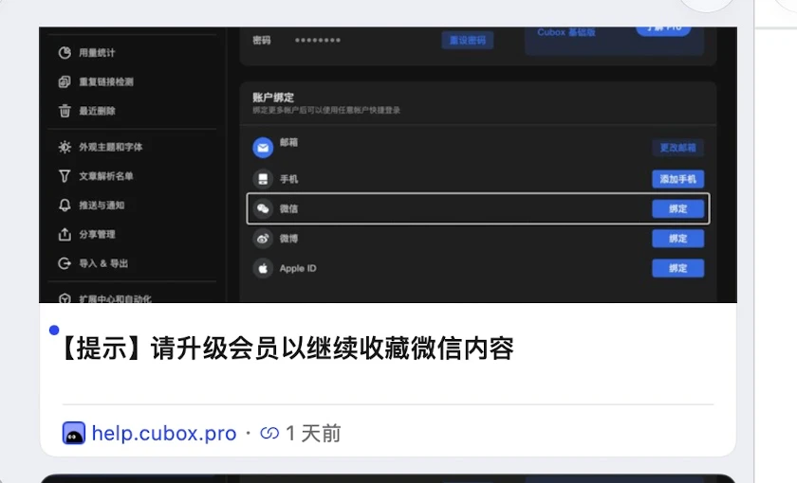Image resolution: width=797 pixels, height=483 pixels.
Task: Open 重复链接检测 in sidebar
Action: pyautogui.click(x=105, y=81)
